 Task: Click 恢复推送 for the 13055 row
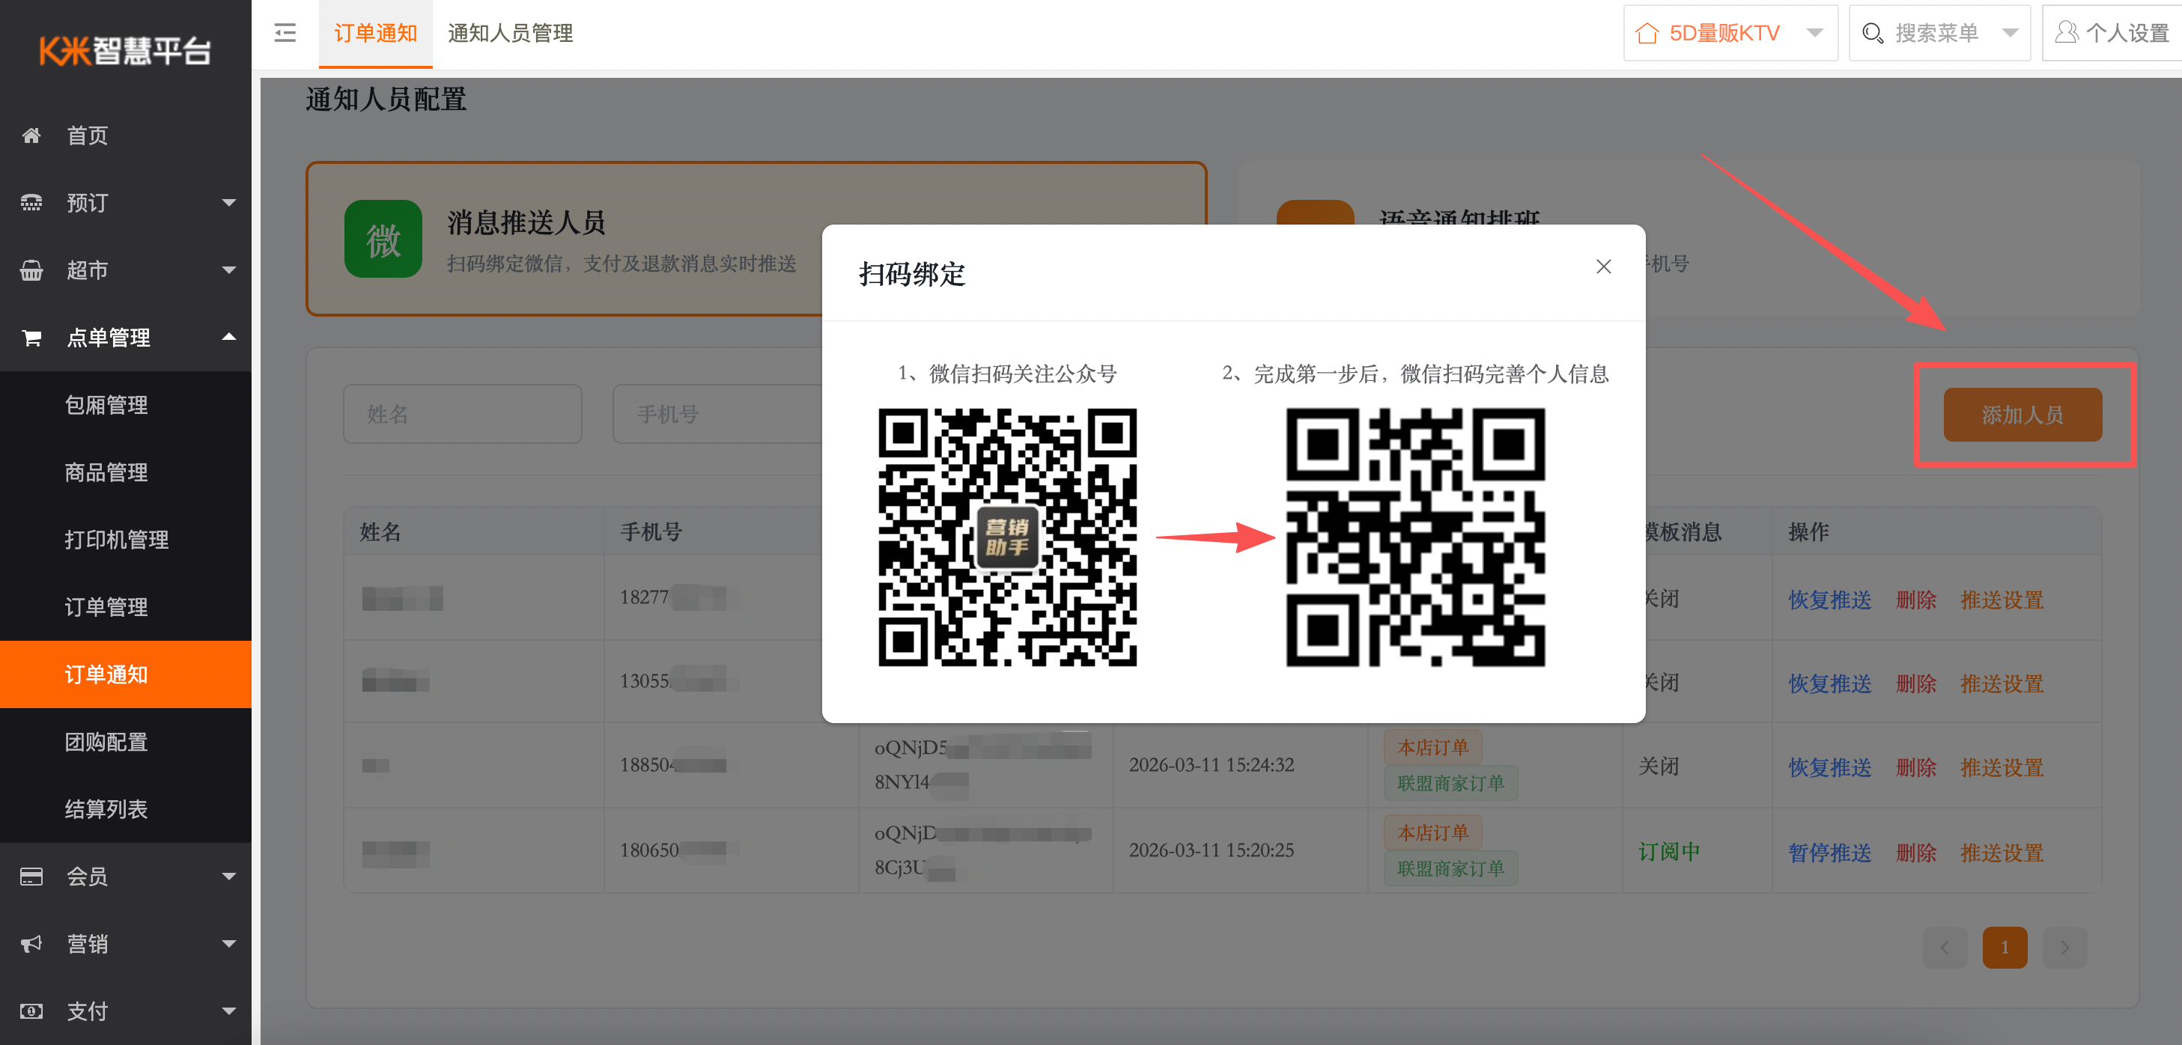pyautogui.click(x=1829, y=683)
